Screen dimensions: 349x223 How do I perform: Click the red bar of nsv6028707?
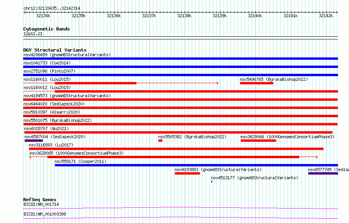(x=178, y=132)
